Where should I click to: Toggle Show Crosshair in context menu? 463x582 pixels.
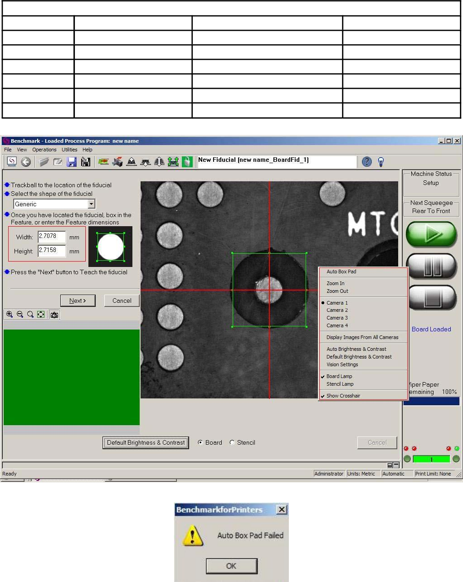click(x=343, y=396)
